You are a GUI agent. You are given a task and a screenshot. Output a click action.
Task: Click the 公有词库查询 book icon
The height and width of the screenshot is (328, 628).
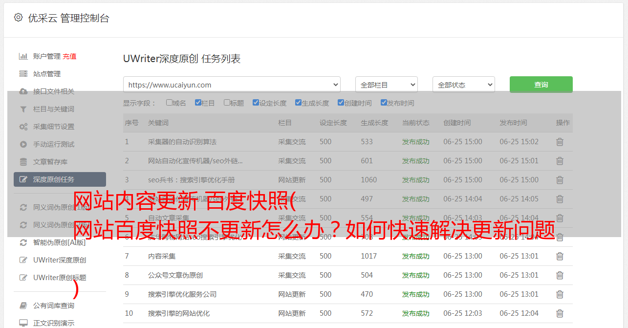coord(23,306)
